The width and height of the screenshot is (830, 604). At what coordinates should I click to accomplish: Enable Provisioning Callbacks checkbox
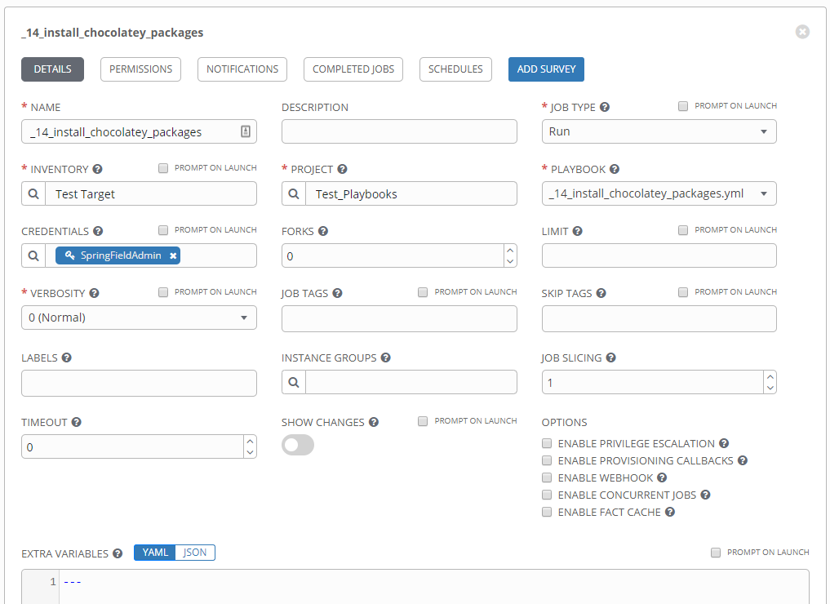pos(547,460)
